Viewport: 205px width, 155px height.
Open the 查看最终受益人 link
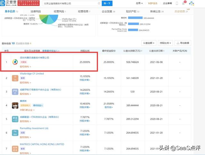coord(51,51)
